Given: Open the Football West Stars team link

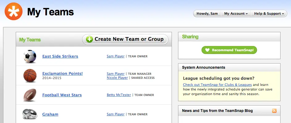Looking at the screenshot, I should pyautogui.click(x=62, y=95).
